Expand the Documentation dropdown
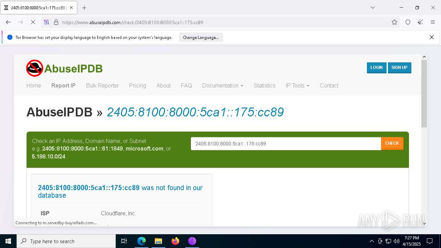The height and width of the screenshot is (248, 441). 223,85
